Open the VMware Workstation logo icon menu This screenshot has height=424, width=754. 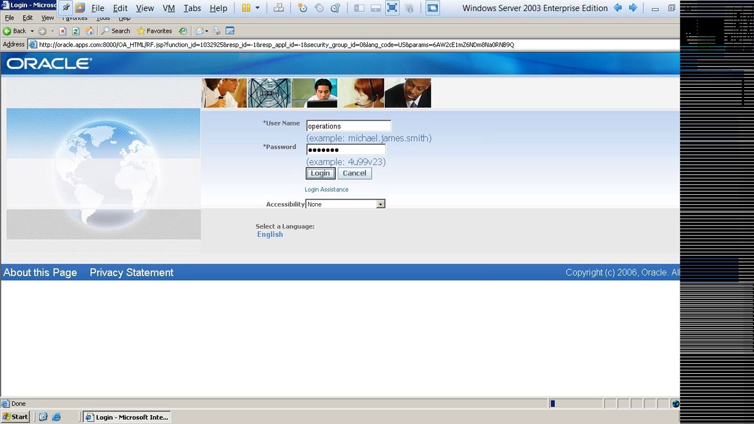click(x=80, y=8)
